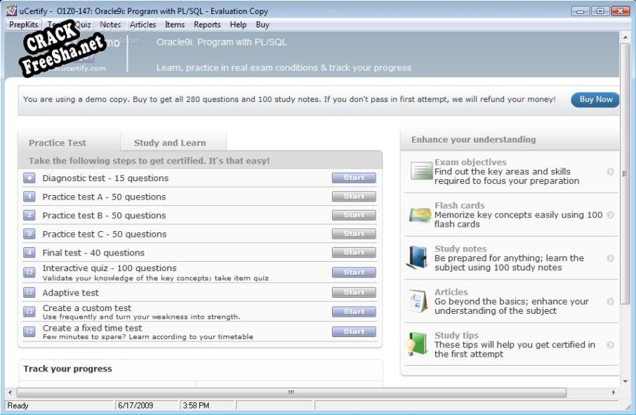Click the Flash cards icon

[x=420, y=215]
